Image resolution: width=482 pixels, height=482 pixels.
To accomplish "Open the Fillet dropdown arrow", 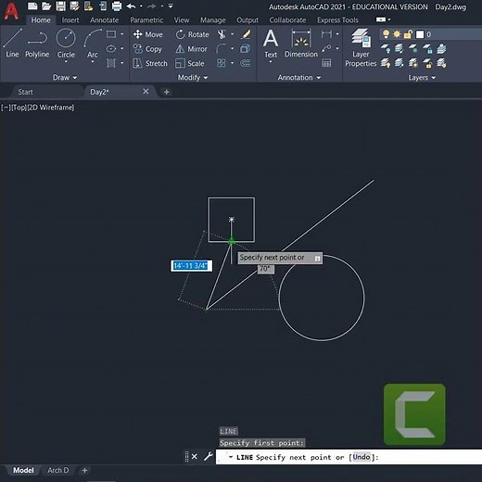I will pos(233,48).
